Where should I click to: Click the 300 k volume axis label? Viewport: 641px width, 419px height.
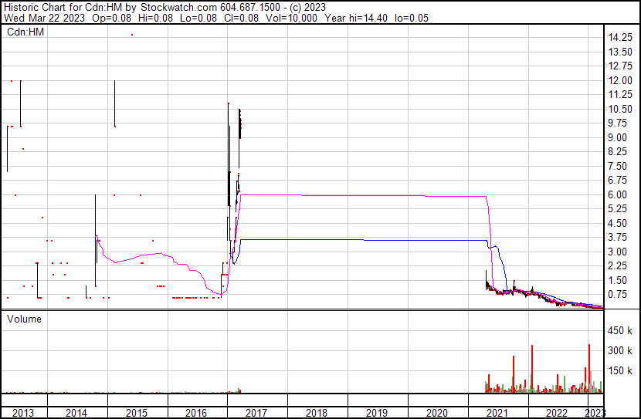coord(621,351)
